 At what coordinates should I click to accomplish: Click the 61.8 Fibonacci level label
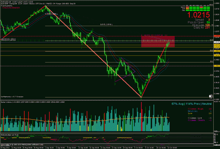212,40
